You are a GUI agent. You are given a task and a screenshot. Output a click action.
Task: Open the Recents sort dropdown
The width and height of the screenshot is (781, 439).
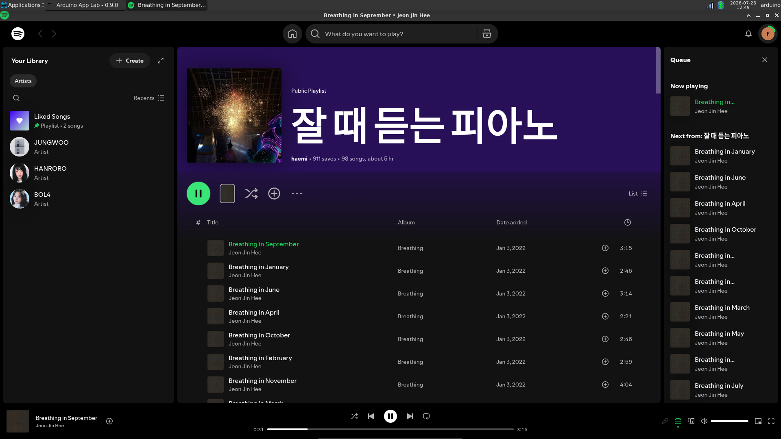click(149, 98)
